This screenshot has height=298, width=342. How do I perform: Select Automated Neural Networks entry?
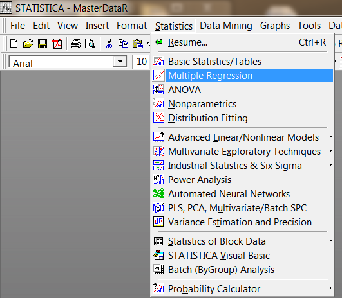pos(242,193)
